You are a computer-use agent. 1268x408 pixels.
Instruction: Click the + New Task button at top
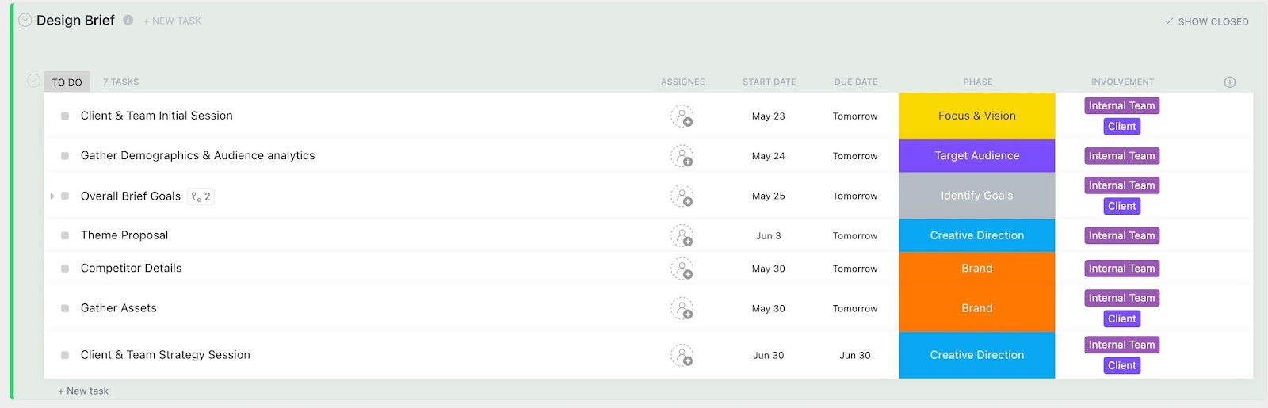[x=173, y=21]
